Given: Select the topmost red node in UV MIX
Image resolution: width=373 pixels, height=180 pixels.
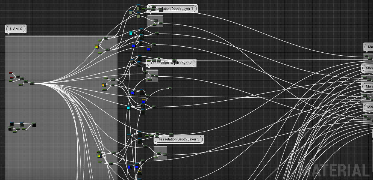Looking at the screenshot, I should click(x=11, y=73).
